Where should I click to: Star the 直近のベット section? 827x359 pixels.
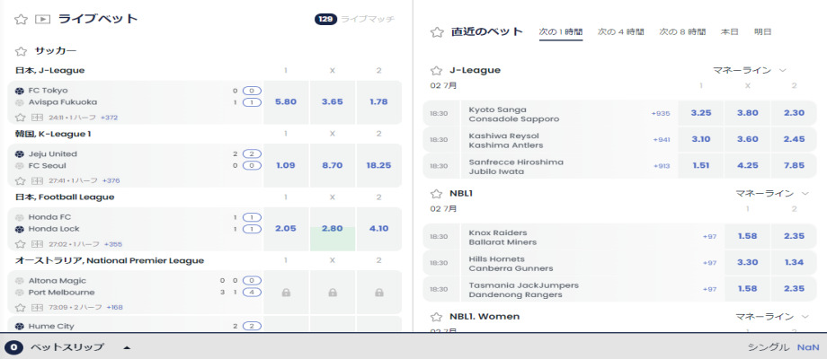(x=437, y=32)
